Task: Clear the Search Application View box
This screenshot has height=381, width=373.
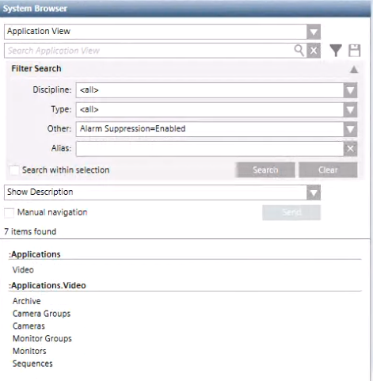Action: [x=314, y=51]
